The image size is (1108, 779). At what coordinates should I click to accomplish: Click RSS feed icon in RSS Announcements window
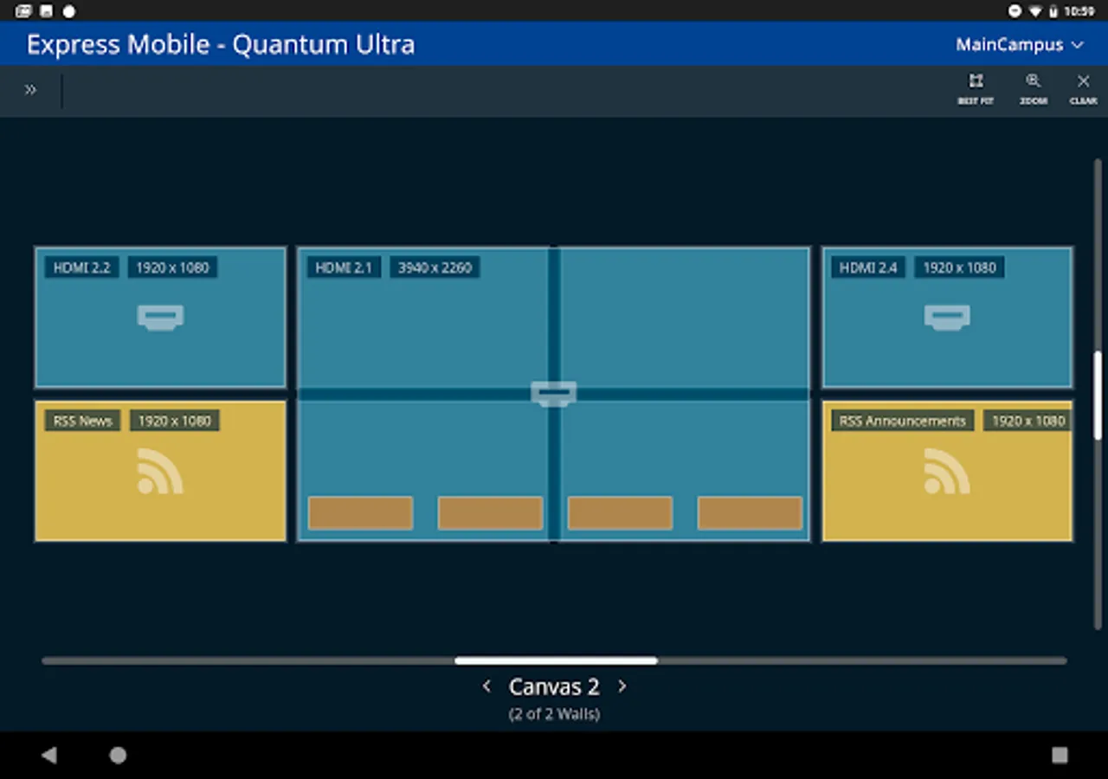point(946,471)
